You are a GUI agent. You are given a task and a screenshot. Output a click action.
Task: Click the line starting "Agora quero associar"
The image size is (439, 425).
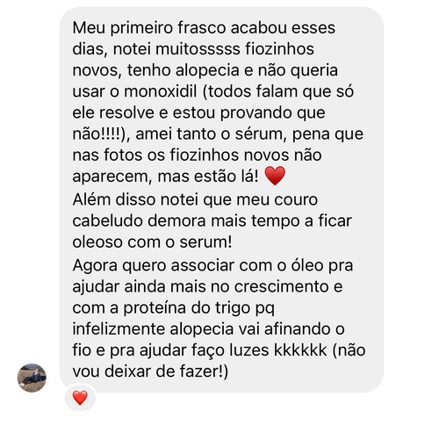click(212, 265)
